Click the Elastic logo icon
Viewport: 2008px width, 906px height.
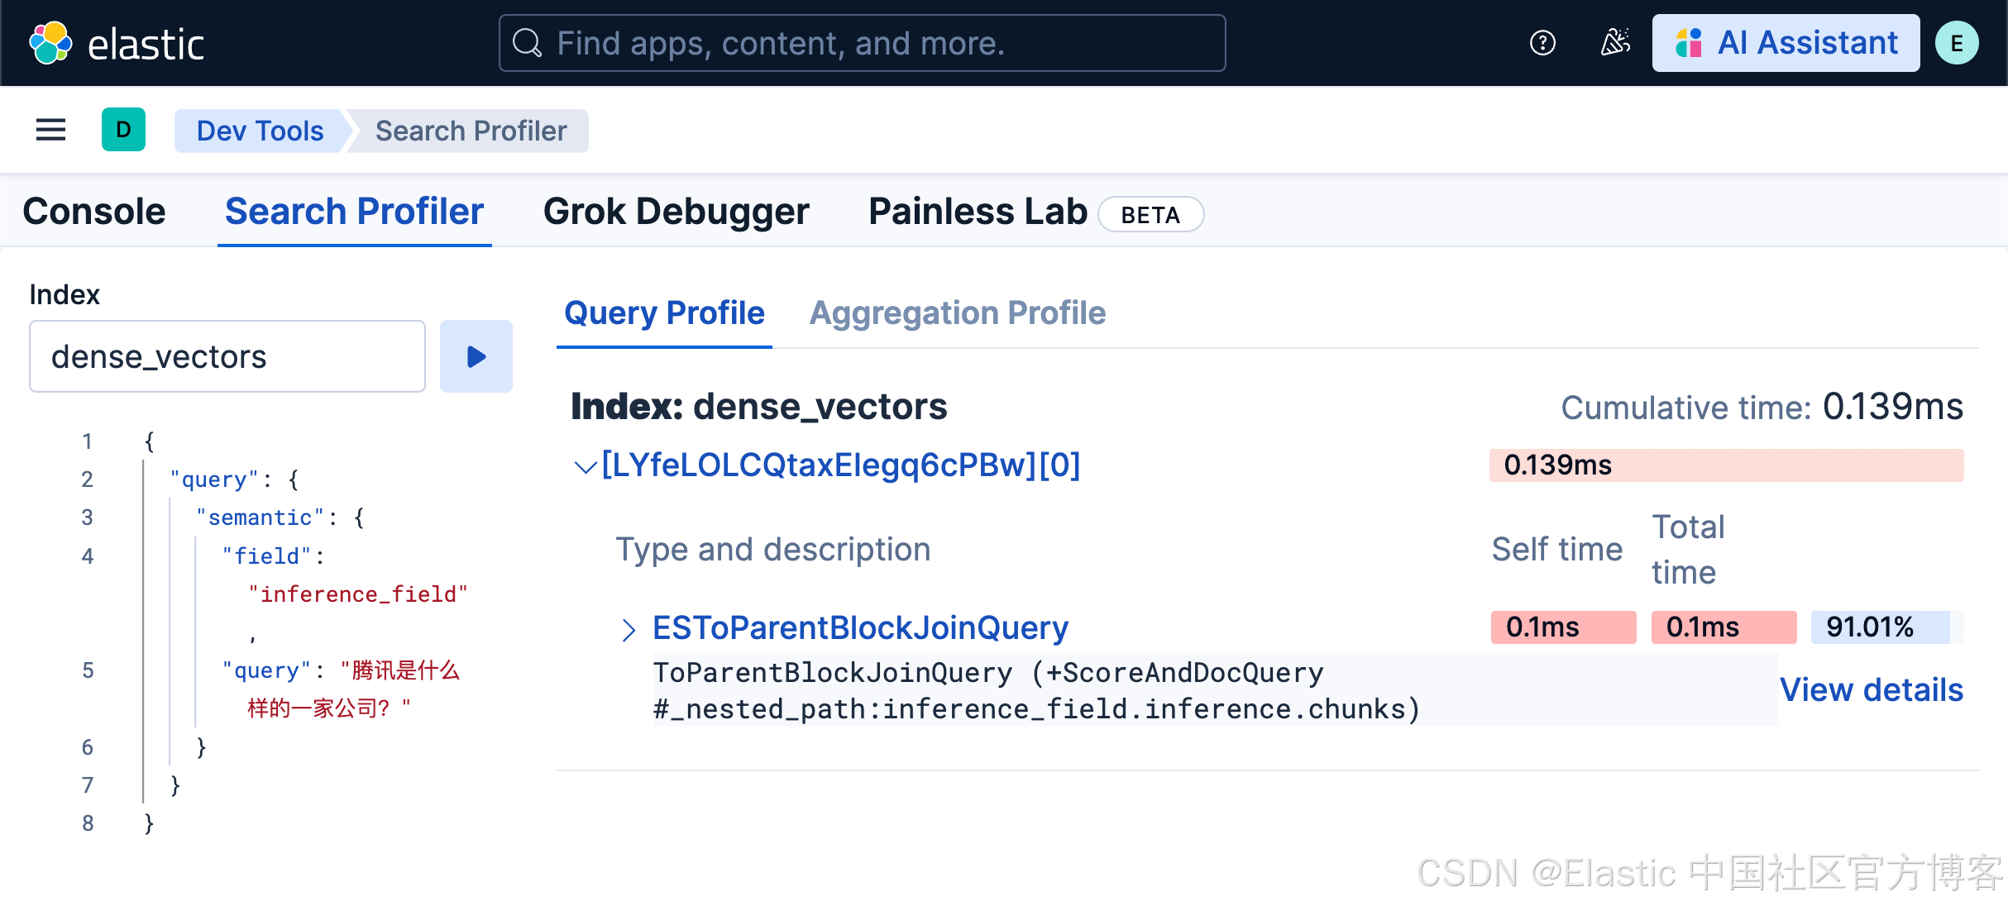tap(50, 43)
